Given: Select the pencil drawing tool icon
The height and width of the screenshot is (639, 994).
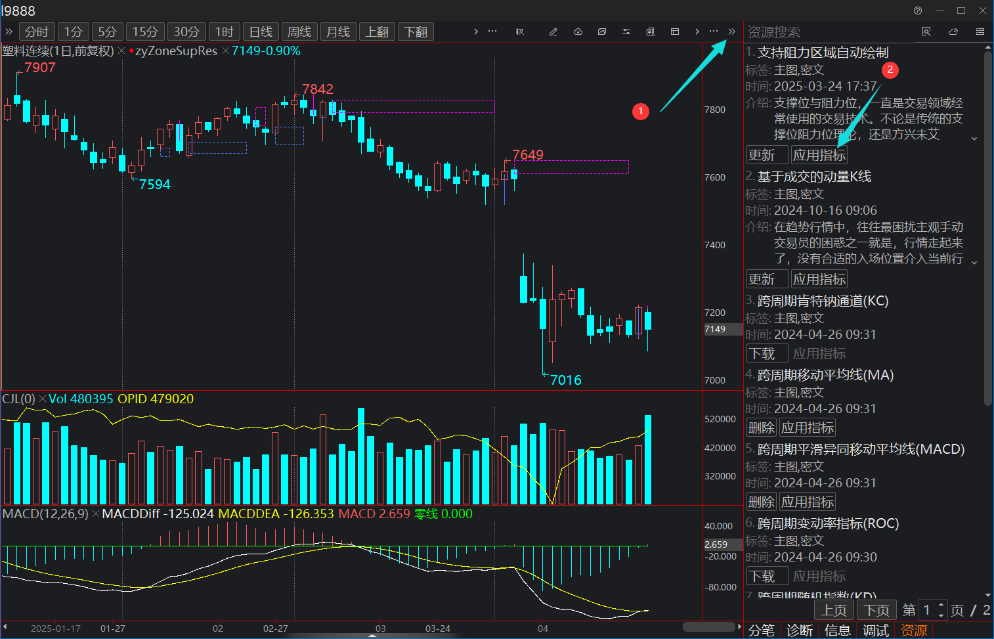Looking at the screenshot, I should (553, 32).
